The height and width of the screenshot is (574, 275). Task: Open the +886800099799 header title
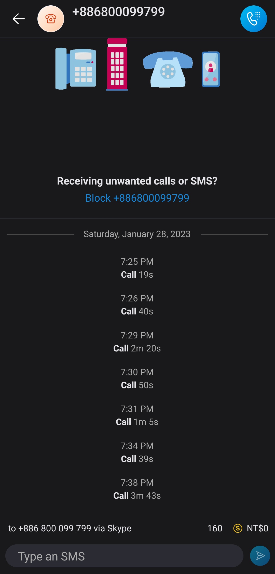119,12
